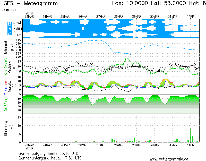This screenshot has width=206, height=161.
Task: Click the GFS - Meteogramm title
Action: 31,4
